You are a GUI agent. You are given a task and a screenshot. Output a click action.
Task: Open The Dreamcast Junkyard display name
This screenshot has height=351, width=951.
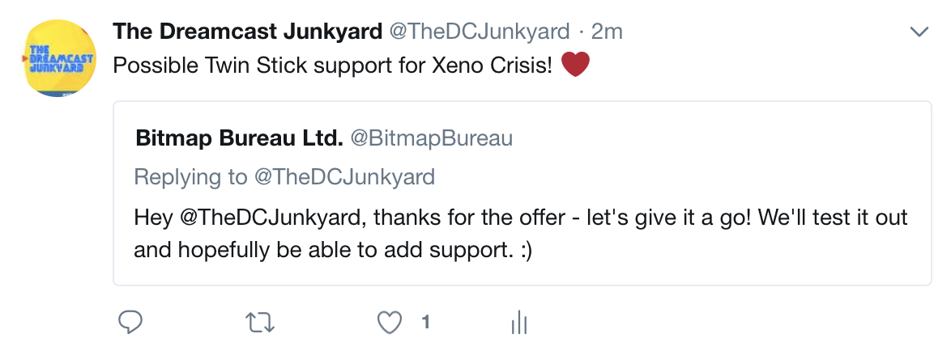(x=247, y=32)
